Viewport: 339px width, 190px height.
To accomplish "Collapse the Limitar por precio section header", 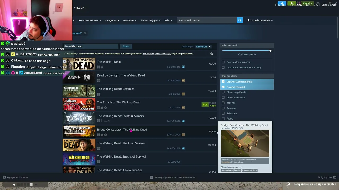I will point(247,45).
